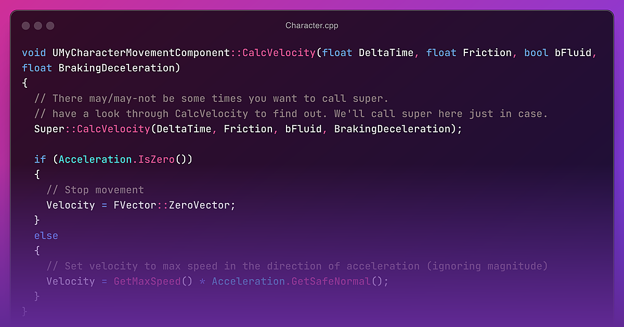Click the if keyword
The width and height of the screenshot is (624, 327).
point(40,159)
